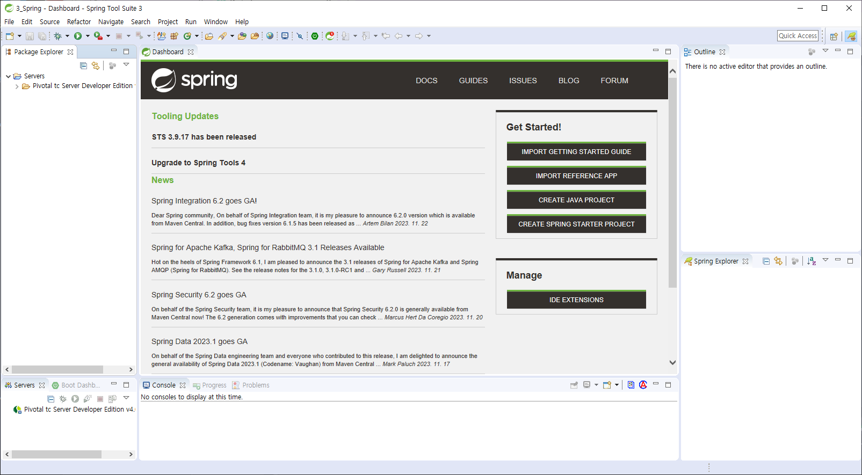
Task: Open the Debug configurations dropdown arrow
Action: click(67, 36)
